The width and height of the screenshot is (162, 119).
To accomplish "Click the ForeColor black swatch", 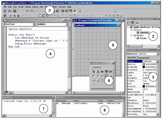I will tap(144, 86).
